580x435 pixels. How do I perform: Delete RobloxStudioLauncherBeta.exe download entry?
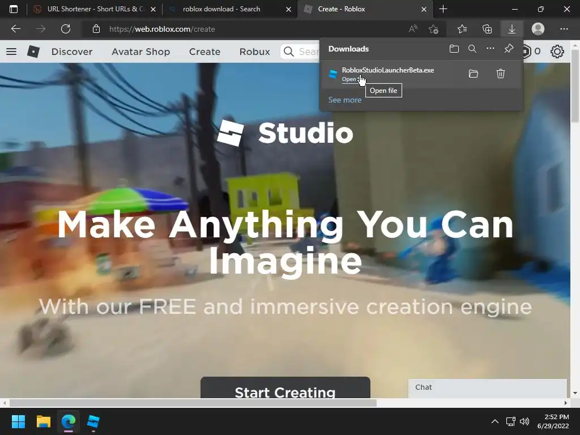point(501,74)
